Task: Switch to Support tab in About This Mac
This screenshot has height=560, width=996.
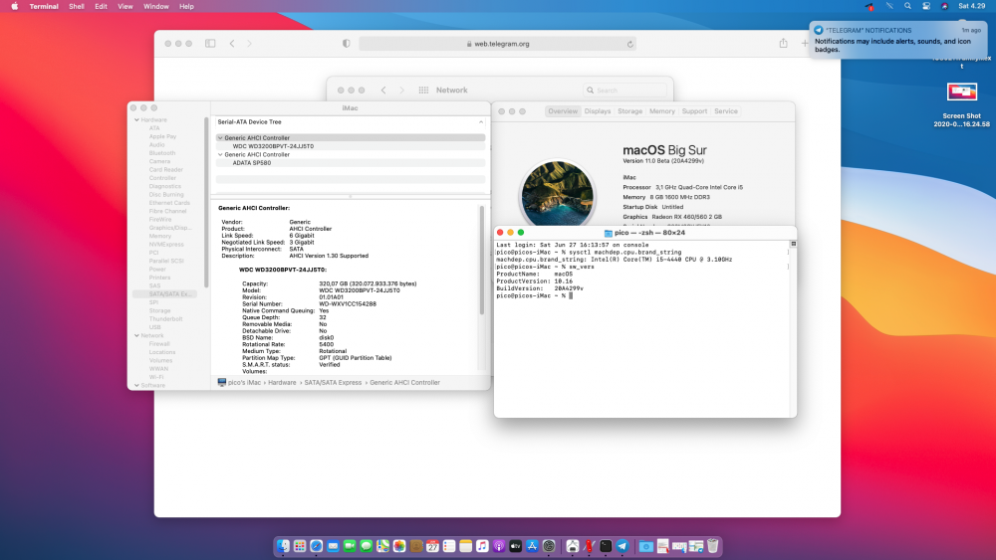Action: pos(694,111)
